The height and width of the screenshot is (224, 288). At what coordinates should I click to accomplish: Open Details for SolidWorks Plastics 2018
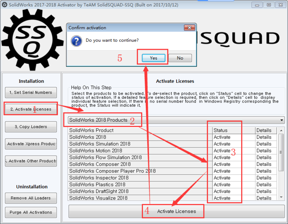pyautogui.click(x=266, y=184)
